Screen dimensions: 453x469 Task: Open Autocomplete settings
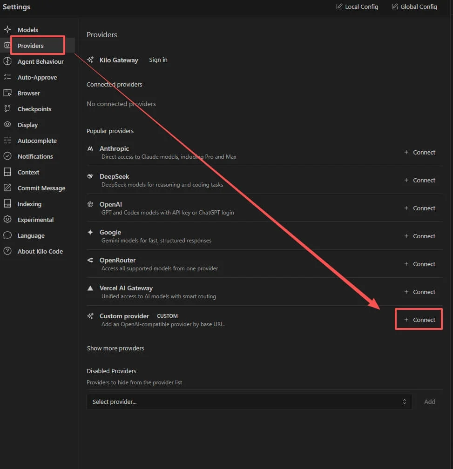(x=37, y=141)
